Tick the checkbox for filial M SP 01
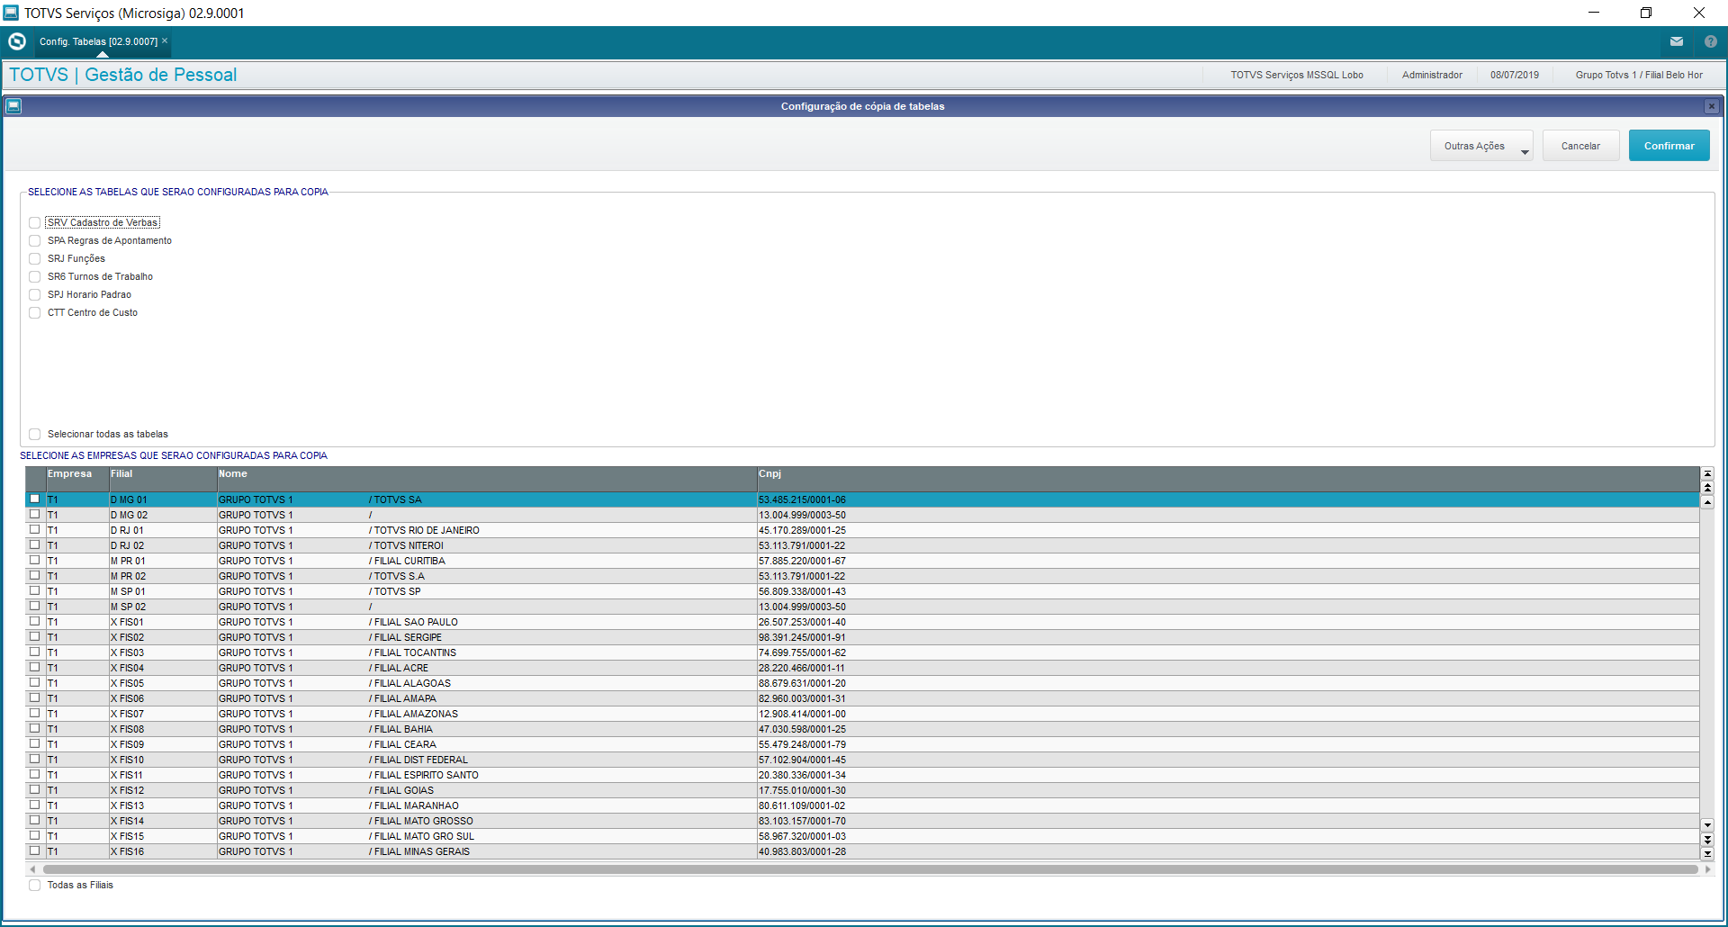Viewport: 1728px width, 927px height. pyautogui.click(x=35, y=590)
